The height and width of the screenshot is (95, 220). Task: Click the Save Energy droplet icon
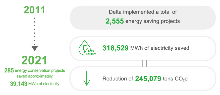coord(87,48)
